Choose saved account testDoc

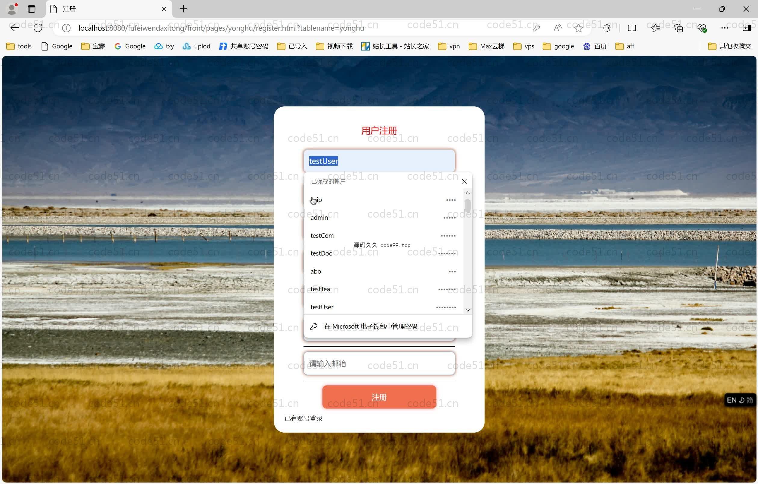(384, 253)
